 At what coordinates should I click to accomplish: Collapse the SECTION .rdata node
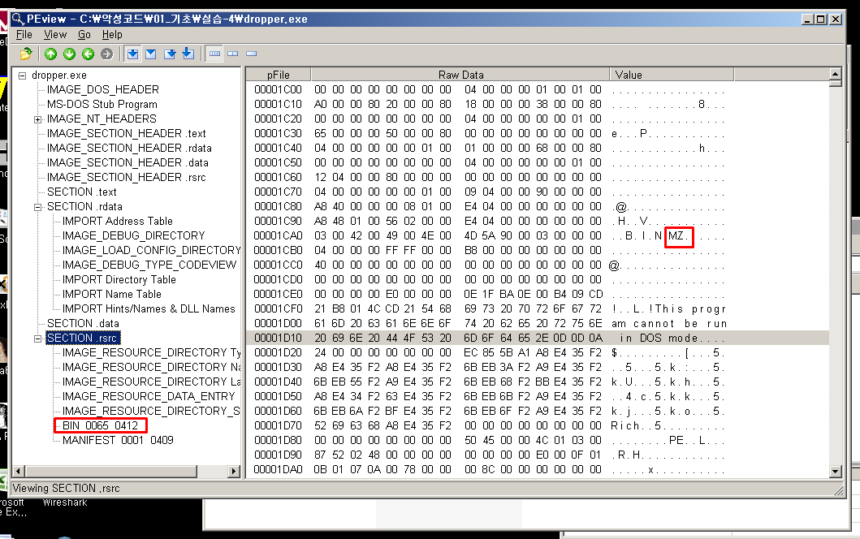coord(38,207)
